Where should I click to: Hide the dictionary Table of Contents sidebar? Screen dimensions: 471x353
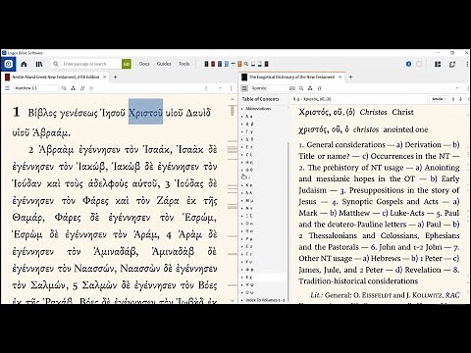244,88
